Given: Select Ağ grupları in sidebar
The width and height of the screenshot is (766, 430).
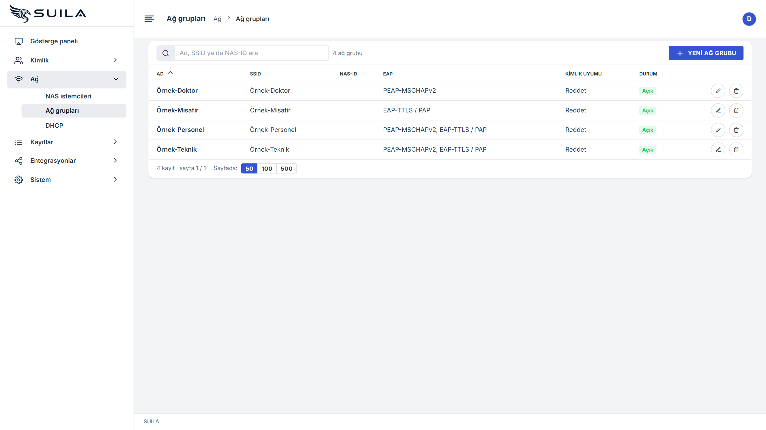Looking at the screenshot, I should click(74, 111).
